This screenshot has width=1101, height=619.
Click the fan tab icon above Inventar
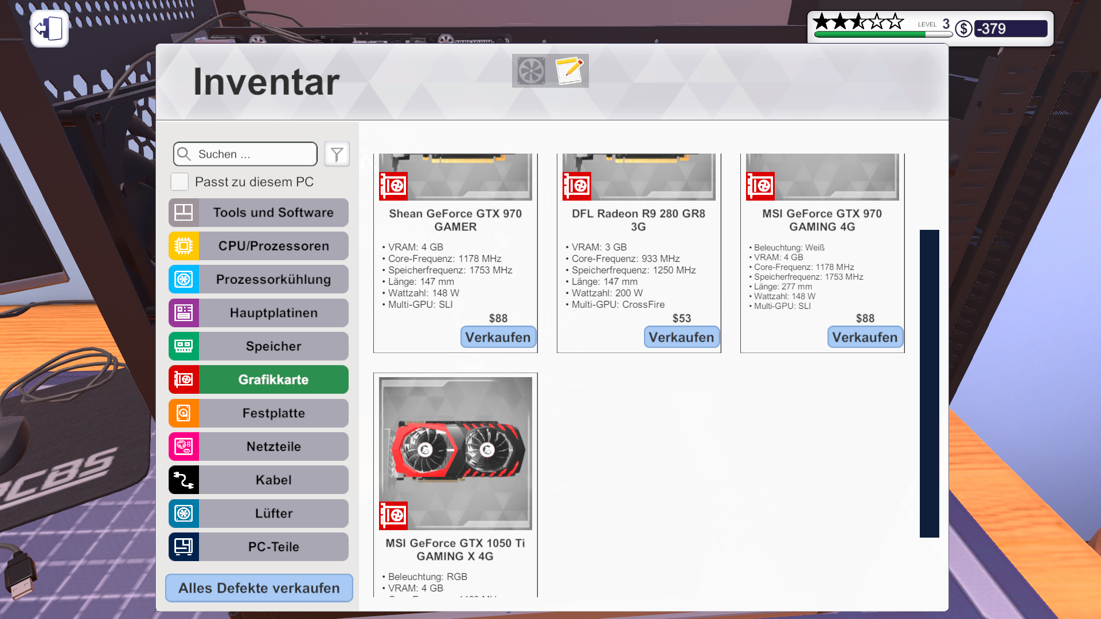point(531,70)
